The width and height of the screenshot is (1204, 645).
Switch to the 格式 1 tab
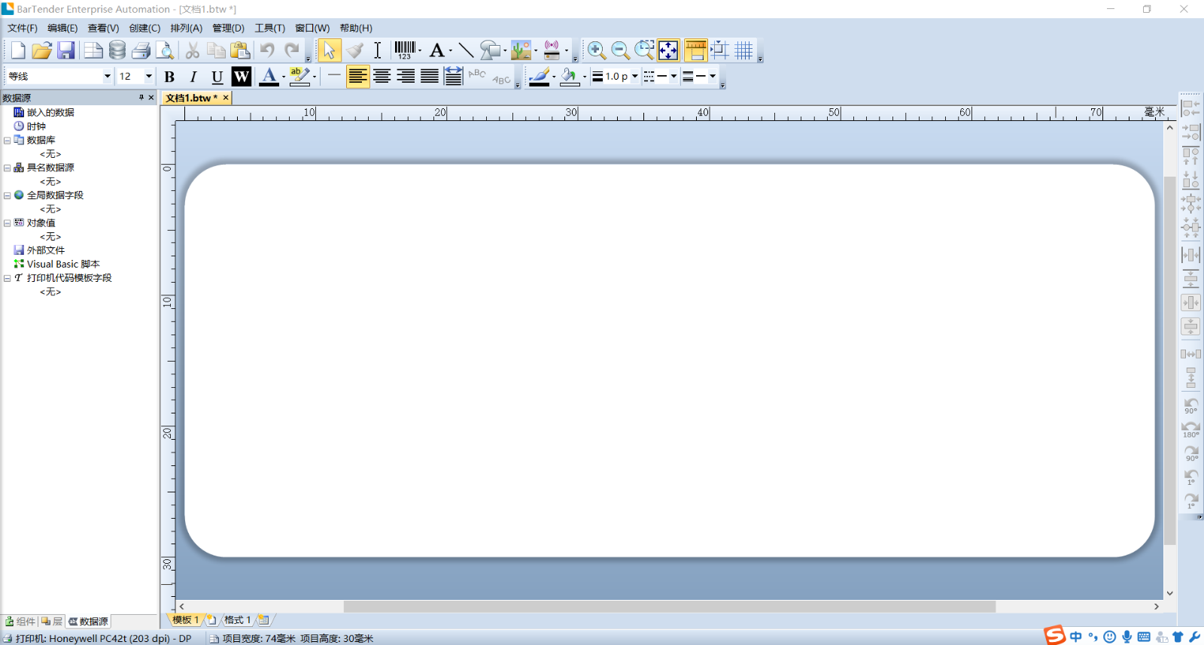pos(237,620)
